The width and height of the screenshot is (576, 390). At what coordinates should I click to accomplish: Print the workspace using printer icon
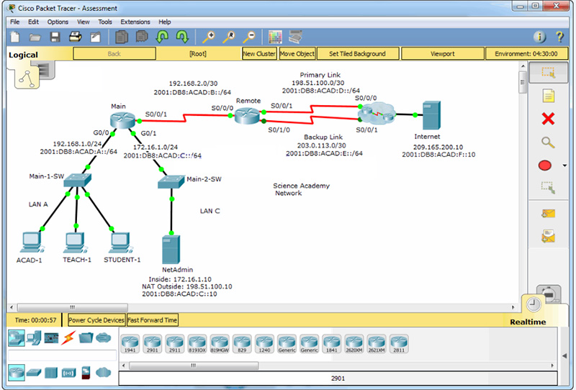tap(76, 37)
